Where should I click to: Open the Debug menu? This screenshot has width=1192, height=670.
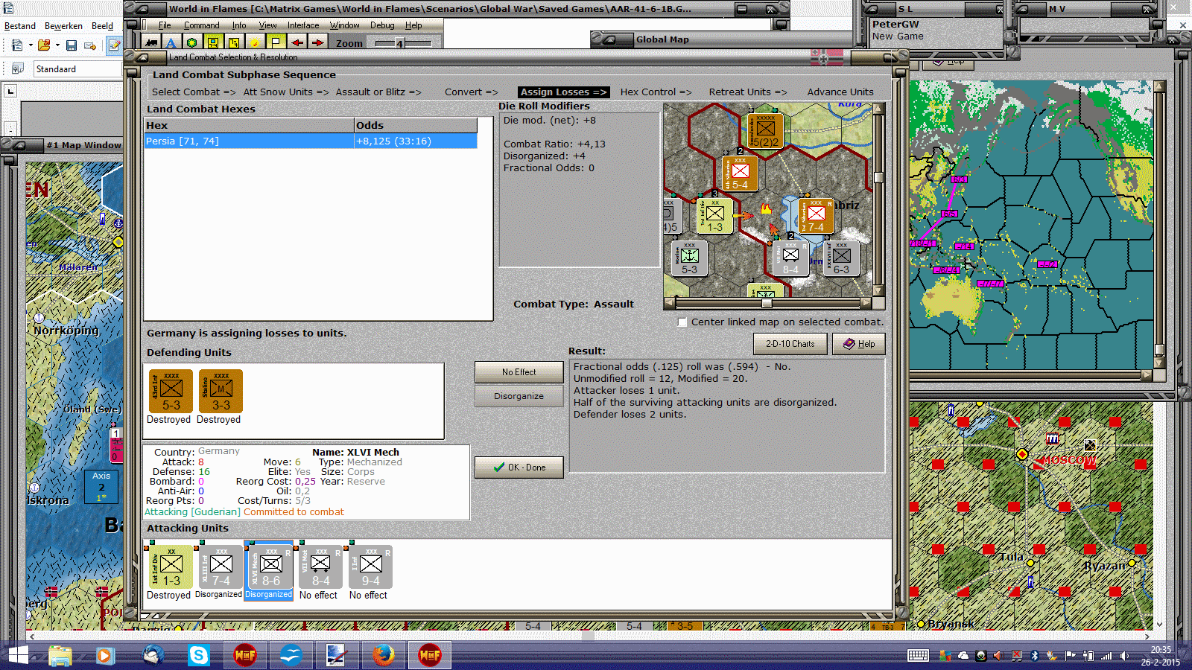pyautogui.click(x=382, y=25)
